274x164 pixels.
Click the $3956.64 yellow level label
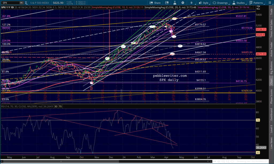tap(247, 91)
